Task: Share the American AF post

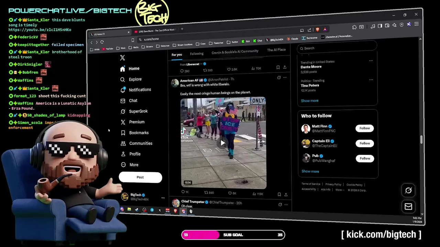Action: click(286, 195)
